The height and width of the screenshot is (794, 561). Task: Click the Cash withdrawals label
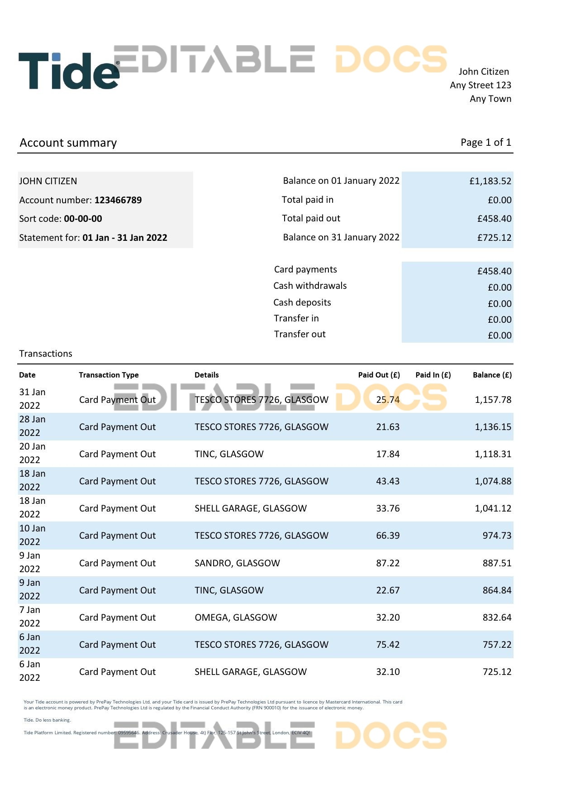click(310, 286)
